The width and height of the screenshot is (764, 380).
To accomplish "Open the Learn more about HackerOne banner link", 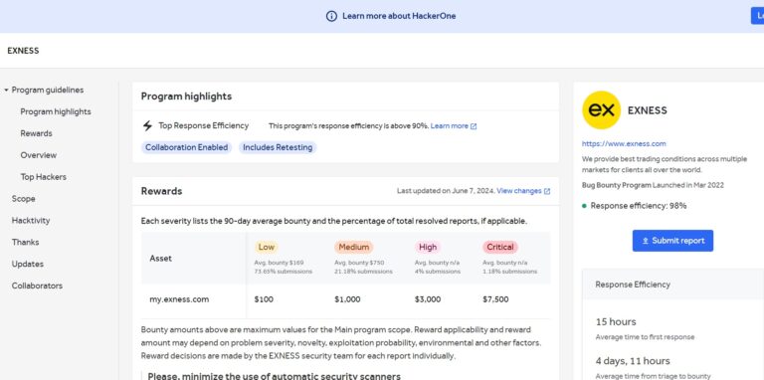I will (399, 16).
